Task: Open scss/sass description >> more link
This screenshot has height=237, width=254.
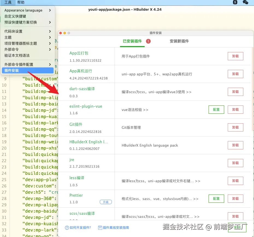Action: [x=197, y=217]
